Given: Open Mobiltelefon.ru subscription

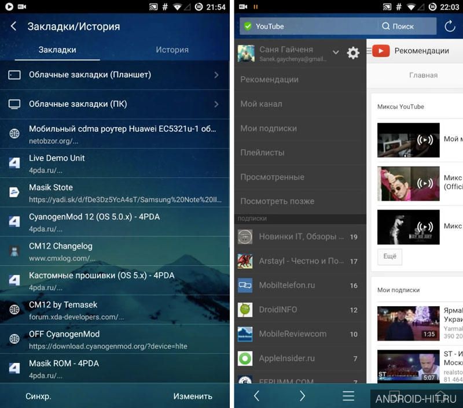Looking at the screenshot, I should click(300, 285).
